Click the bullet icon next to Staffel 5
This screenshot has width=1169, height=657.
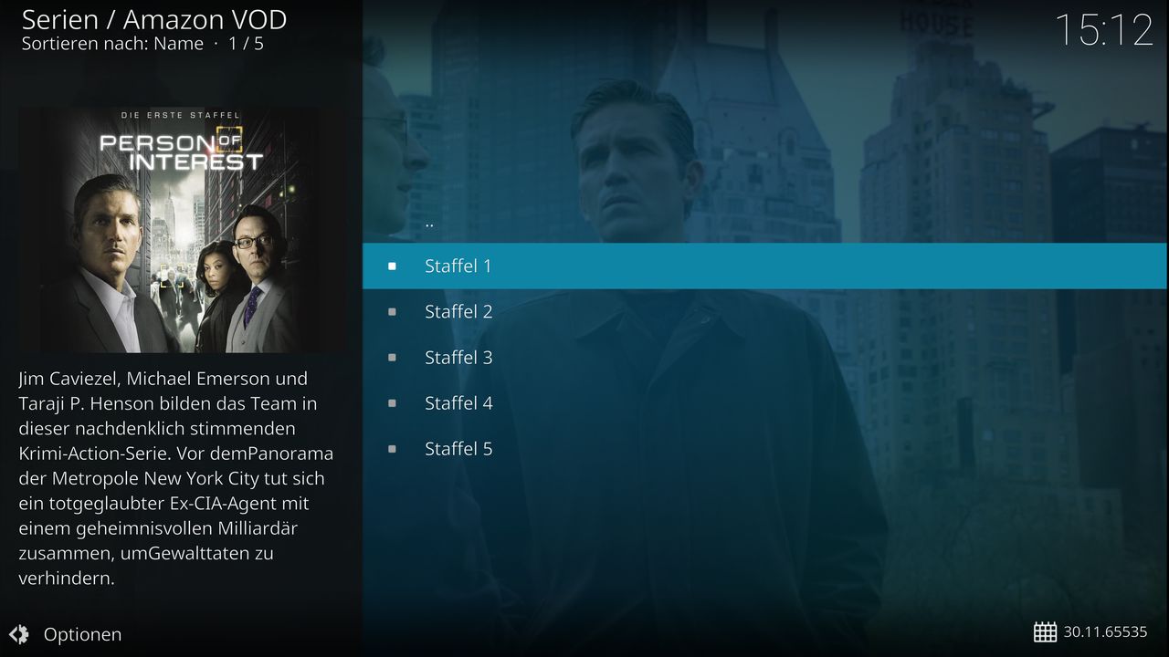[392, 449]
